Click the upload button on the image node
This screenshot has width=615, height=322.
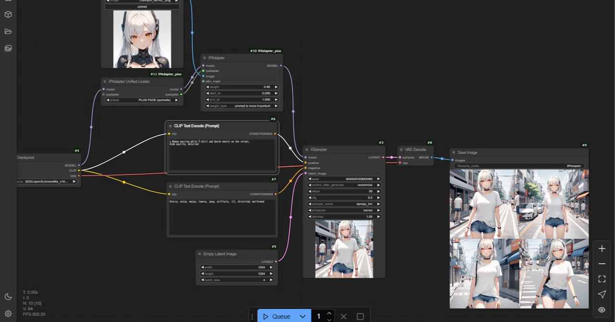pos(142,7)
